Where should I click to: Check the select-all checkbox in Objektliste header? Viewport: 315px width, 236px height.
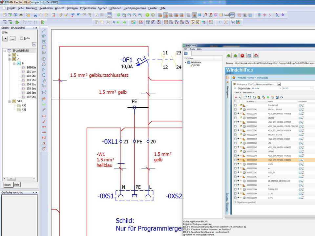click(x=235, y=101)
